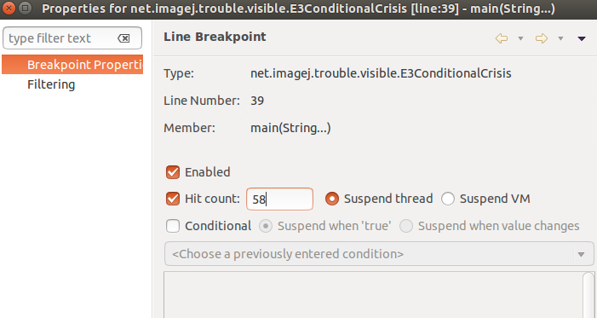
Task: Select the Suspend VM radio button
Action: (448, 199)
